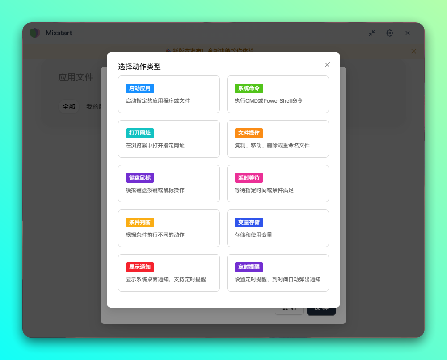Choose the 变量存储 (Variable Storage) action type
The image size is (447, 360).
tap(278, 228)
